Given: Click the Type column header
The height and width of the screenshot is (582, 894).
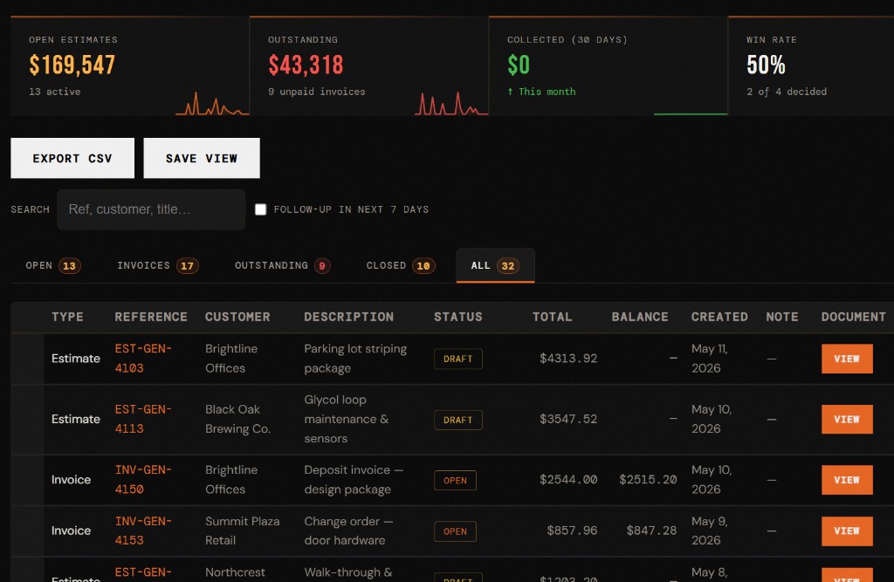Looking at the screenshot, I should pyautogui.click(x=67, y=317).
